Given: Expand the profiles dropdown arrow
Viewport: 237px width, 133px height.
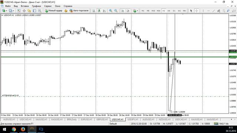Looking at the screenshot, I should (13, 11).
